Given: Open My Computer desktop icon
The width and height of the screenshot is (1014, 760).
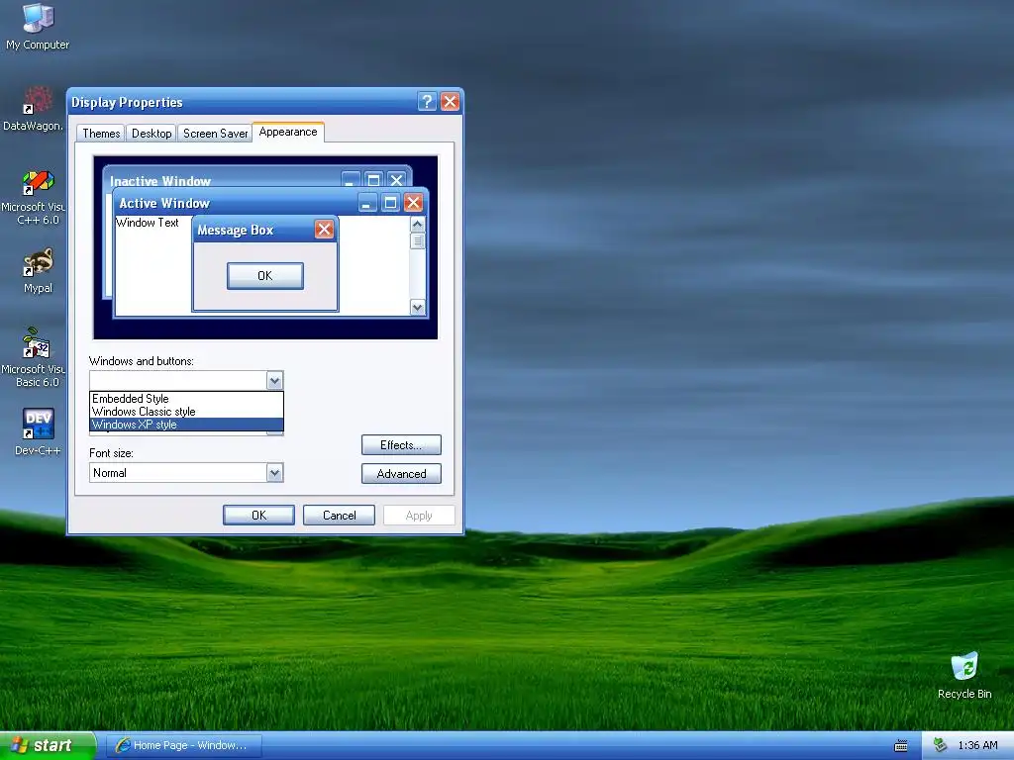Looking at the screenshot, I should [38, 26].
